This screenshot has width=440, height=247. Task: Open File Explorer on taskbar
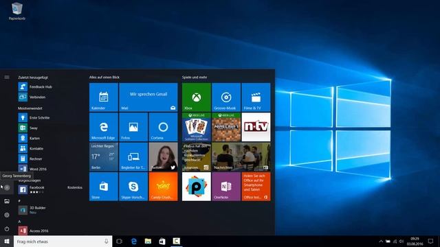148,241
